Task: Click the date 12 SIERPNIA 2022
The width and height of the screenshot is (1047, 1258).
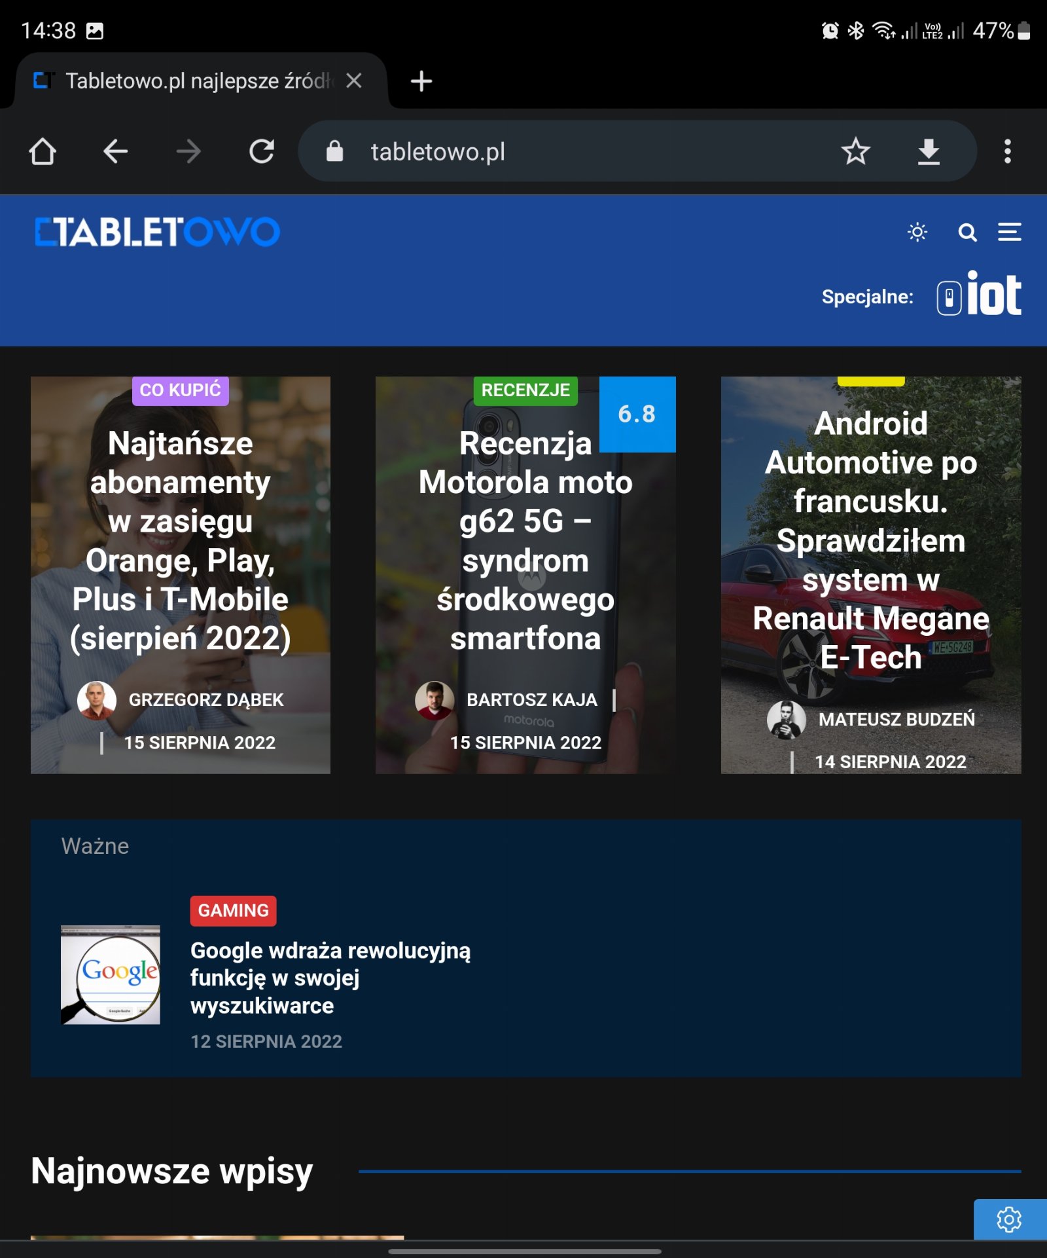Action: click(x=266, y=1041)
